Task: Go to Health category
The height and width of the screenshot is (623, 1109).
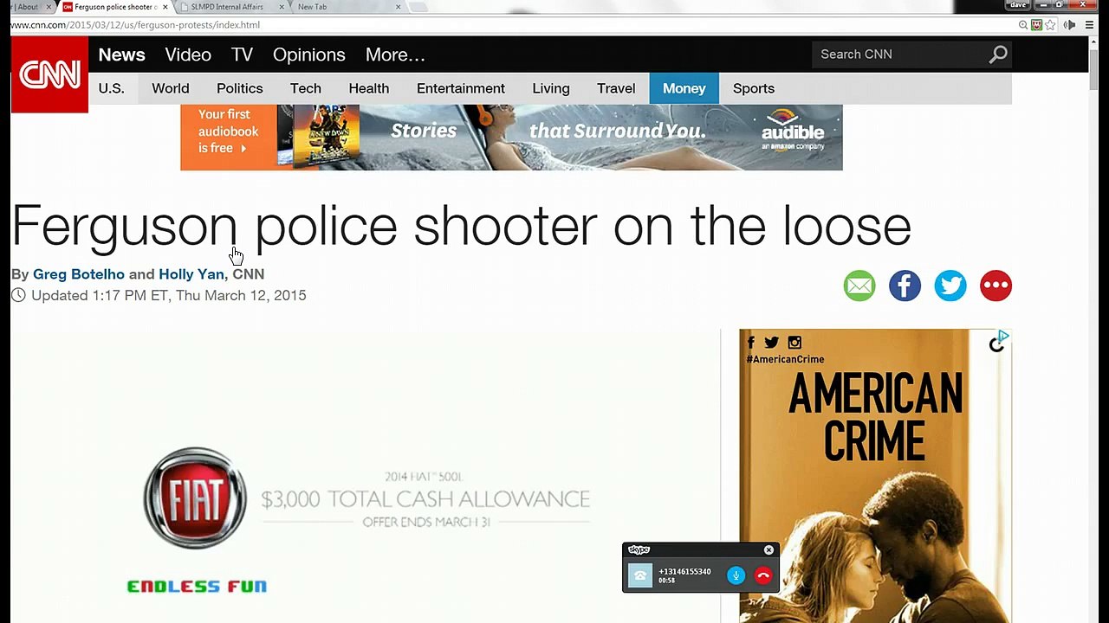Action: pos(369,88)
